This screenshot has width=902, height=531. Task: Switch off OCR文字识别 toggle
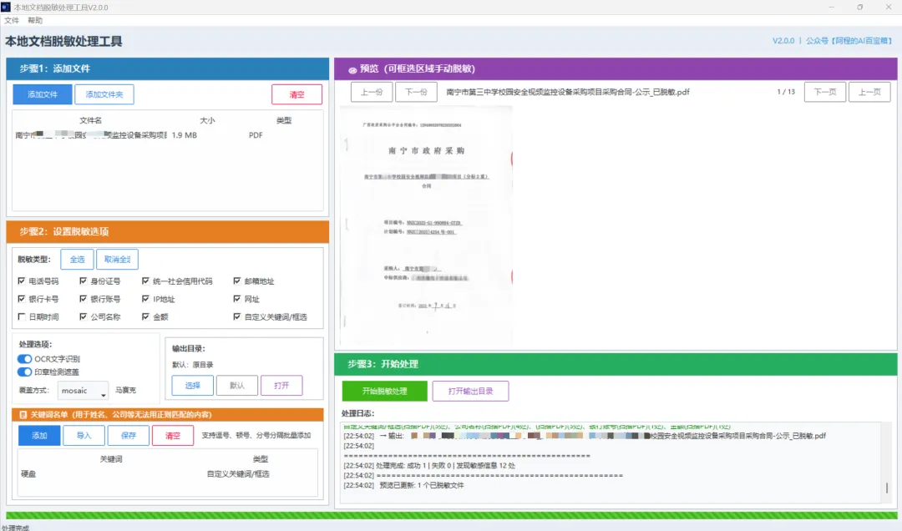tap(24, 359)
